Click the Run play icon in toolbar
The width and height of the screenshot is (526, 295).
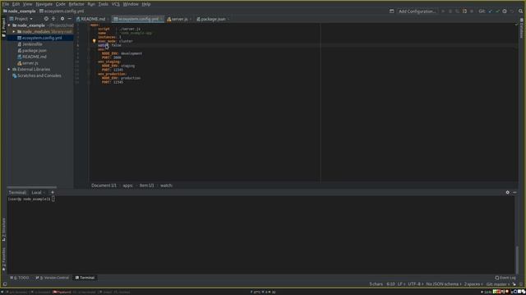443,11
